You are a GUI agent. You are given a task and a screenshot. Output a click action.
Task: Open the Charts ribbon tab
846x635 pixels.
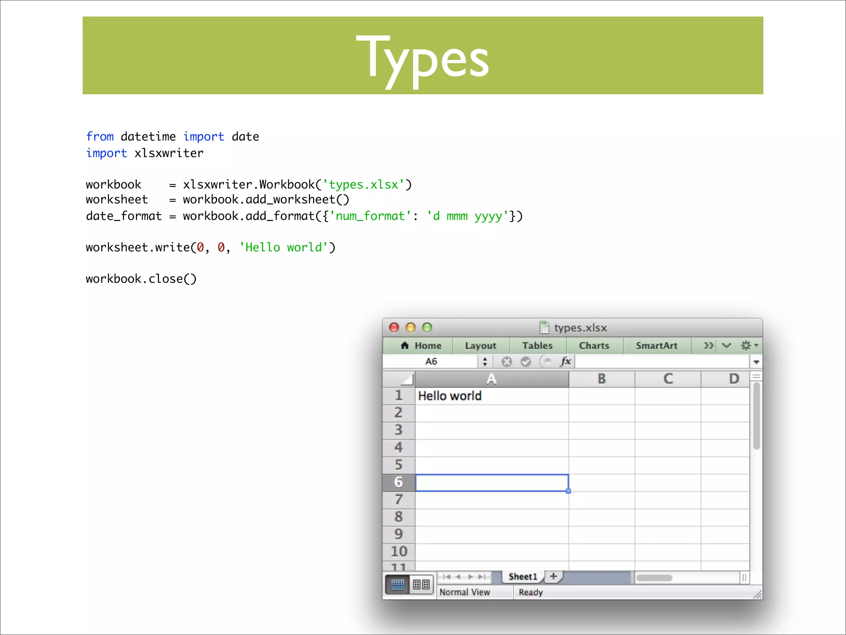594,346
